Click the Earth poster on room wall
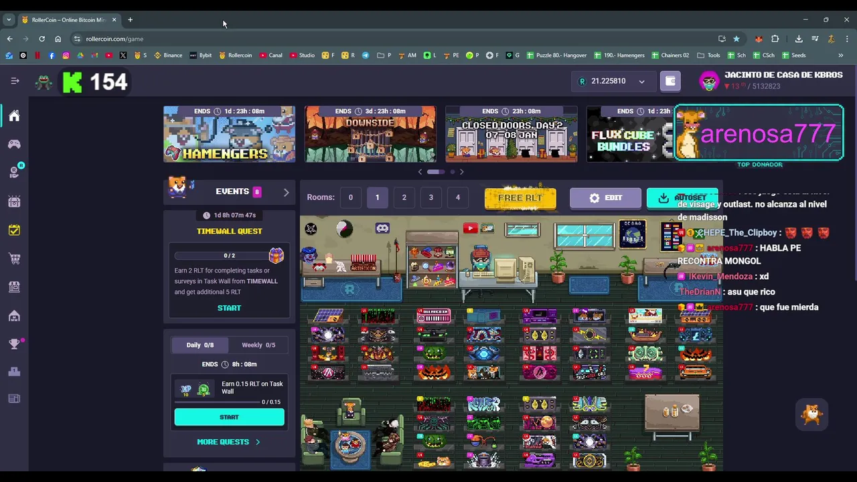This screenshot has height=482, width=857. point(633,234)
